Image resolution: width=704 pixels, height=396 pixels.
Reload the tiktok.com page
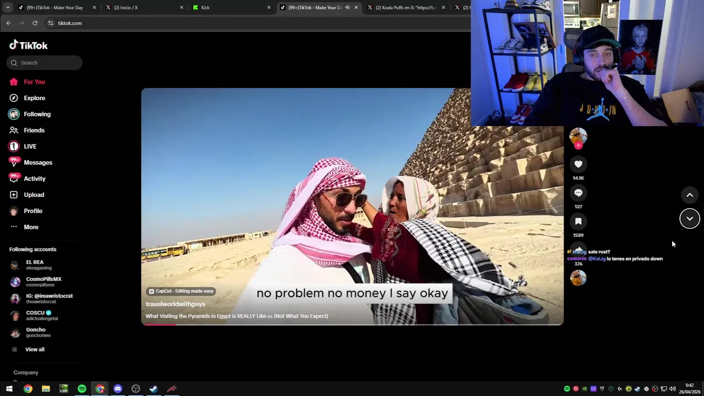(35, 23)
